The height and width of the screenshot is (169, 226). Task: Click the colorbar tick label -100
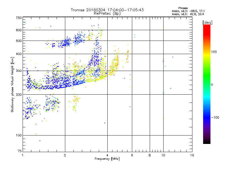pos(215,117)
